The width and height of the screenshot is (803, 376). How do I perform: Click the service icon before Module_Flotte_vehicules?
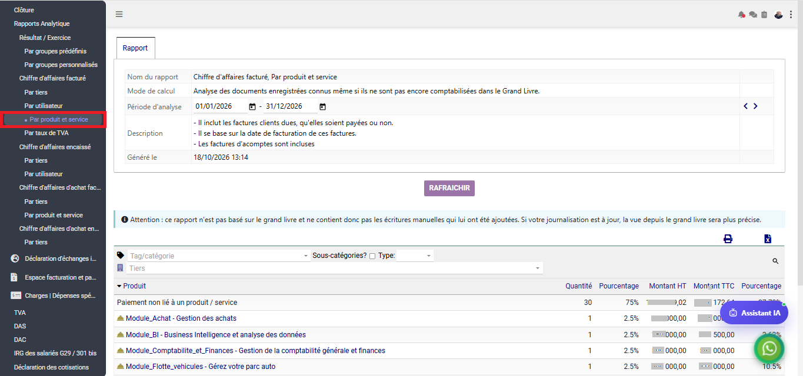pos(121,367)
